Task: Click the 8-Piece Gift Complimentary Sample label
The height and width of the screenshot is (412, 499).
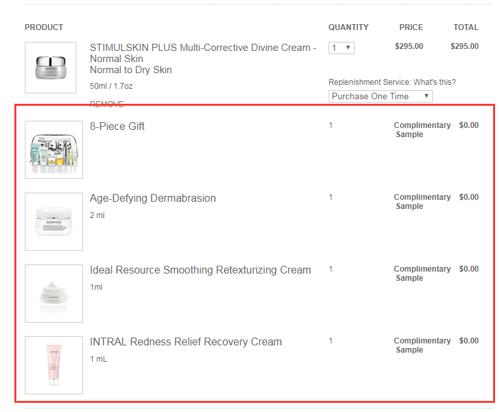Action: (422, 129)
